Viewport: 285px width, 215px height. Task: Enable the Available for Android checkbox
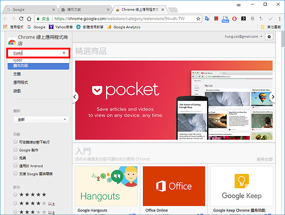[x=16, y=165]
